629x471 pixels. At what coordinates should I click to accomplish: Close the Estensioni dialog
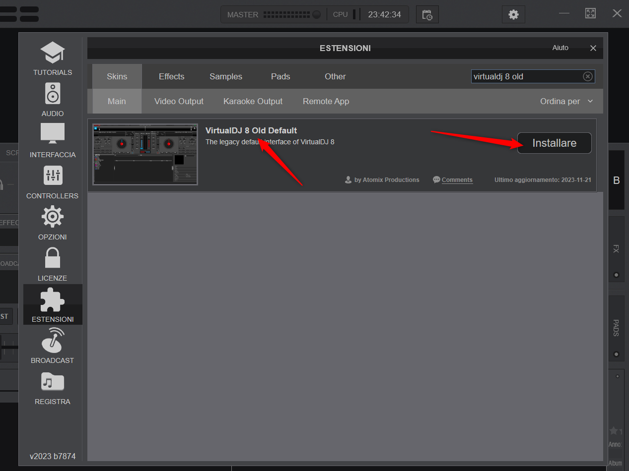593,48
